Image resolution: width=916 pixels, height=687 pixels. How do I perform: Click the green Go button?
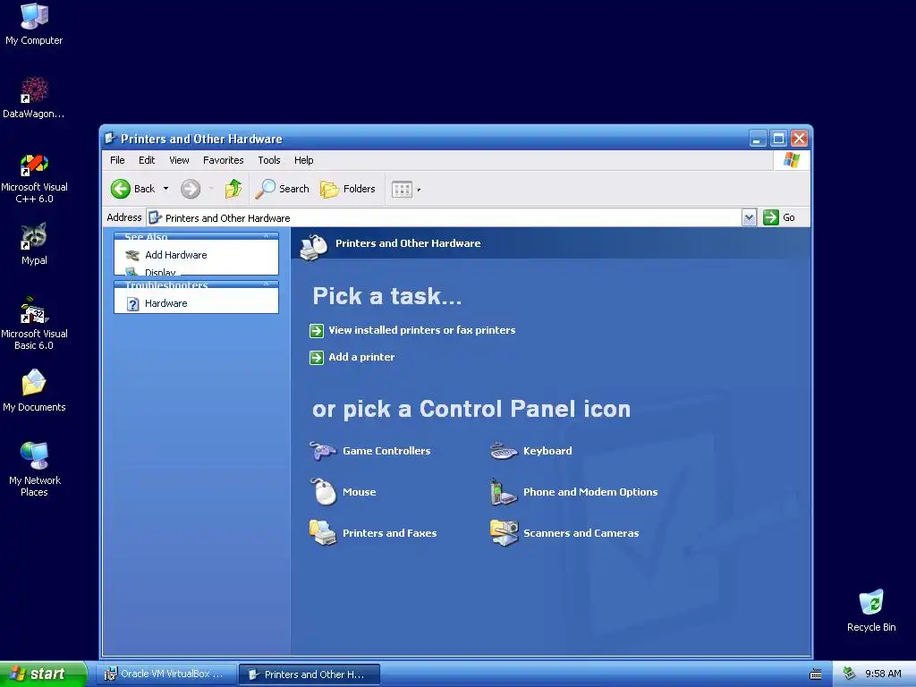(779, 217)
